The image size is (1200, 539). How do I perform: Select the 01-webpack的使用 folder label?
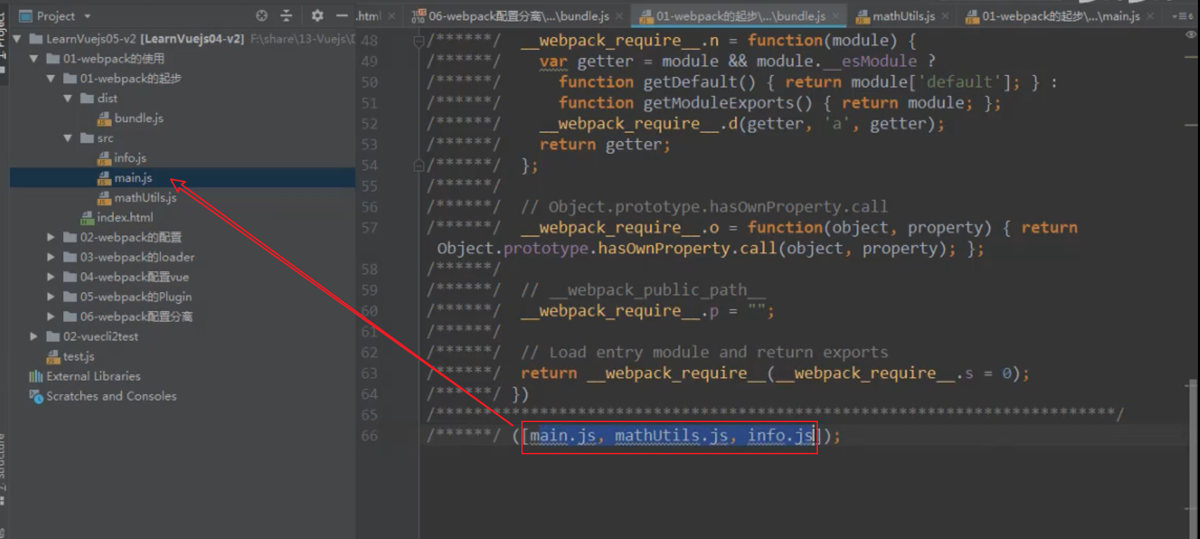(113, 59)
